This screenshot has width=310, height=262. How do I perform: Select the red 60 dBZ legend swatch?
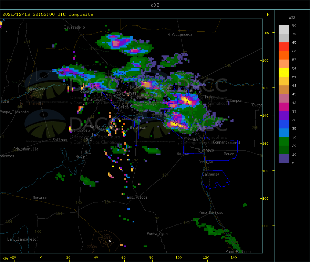pyautogui.click(x=284, y=46)
